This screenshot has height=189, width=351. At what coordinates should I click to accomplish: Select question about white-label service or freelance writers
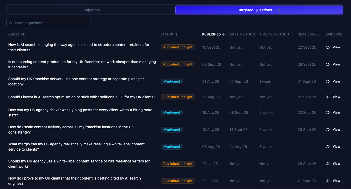click(x=79, y=164)
